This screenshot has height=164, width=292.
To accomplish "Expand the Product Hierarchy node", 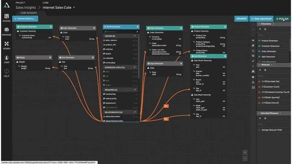I will click(x=192, y=31).
